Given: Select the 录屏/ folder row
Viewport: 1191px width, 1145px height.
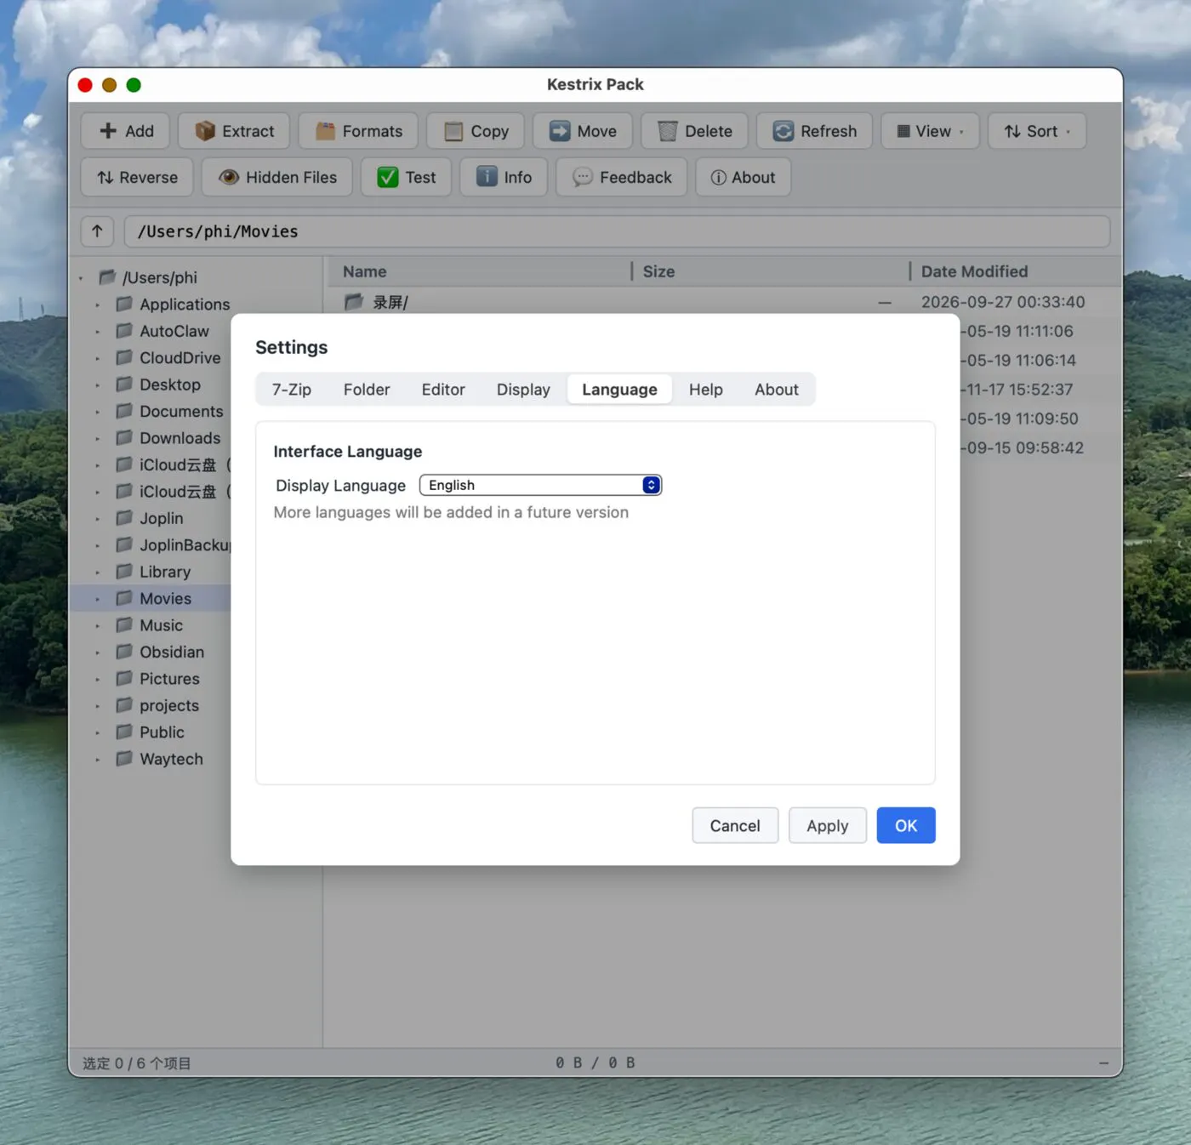Looking at the screenshot, I should point(724,302).
